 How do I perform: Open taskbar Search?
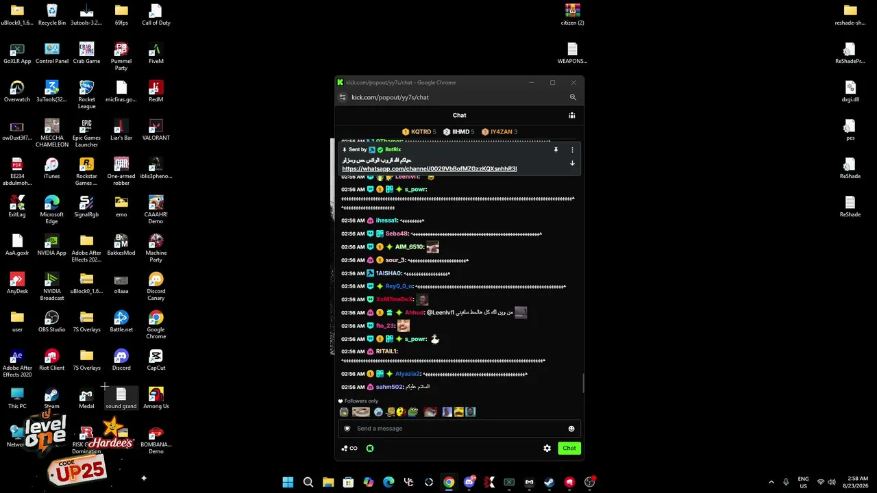click(308, 482)
